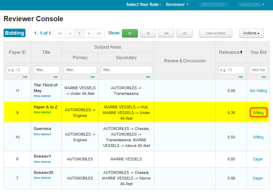Show all items per page
The image size is (273, 193).
184,33
